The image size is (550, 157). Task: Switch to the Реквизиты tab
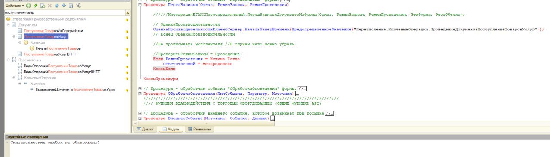[200, 129]
